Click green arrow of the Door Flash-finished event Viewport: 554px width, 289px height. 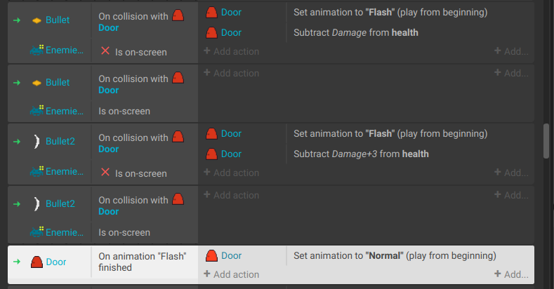(x=17, y=262)
